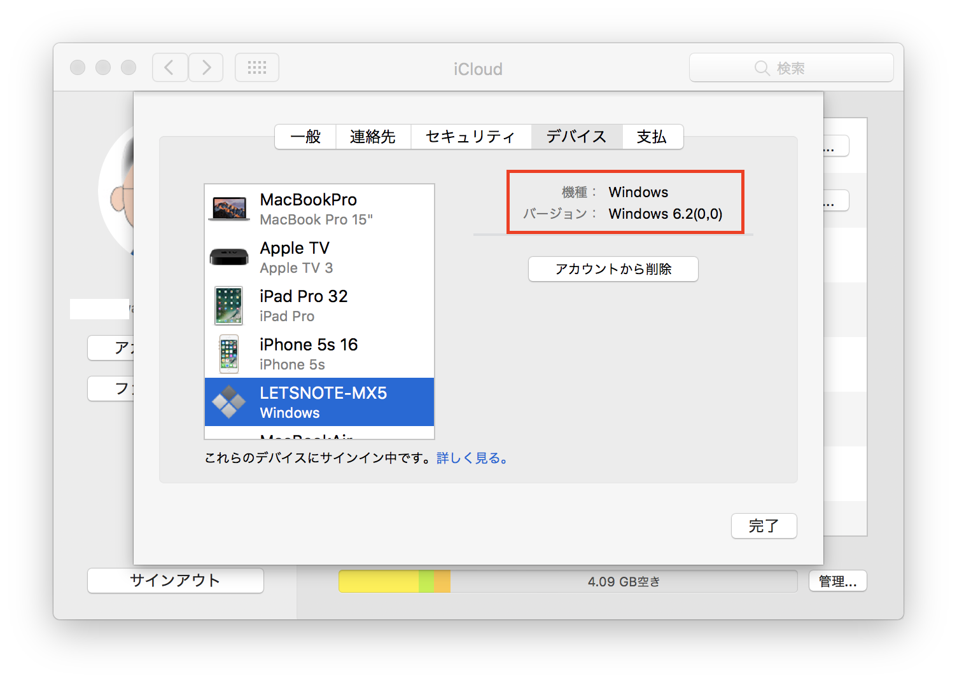Image resolution: width=957 pixels, height=683 pixels.
Task: Click the iPhone 5s 16 device icon
Action: coord(229,354)
